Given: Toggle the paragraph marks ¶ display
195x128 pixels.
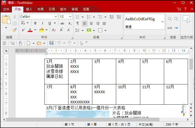Looking at the screenshot, I should (x=78, y=23).
